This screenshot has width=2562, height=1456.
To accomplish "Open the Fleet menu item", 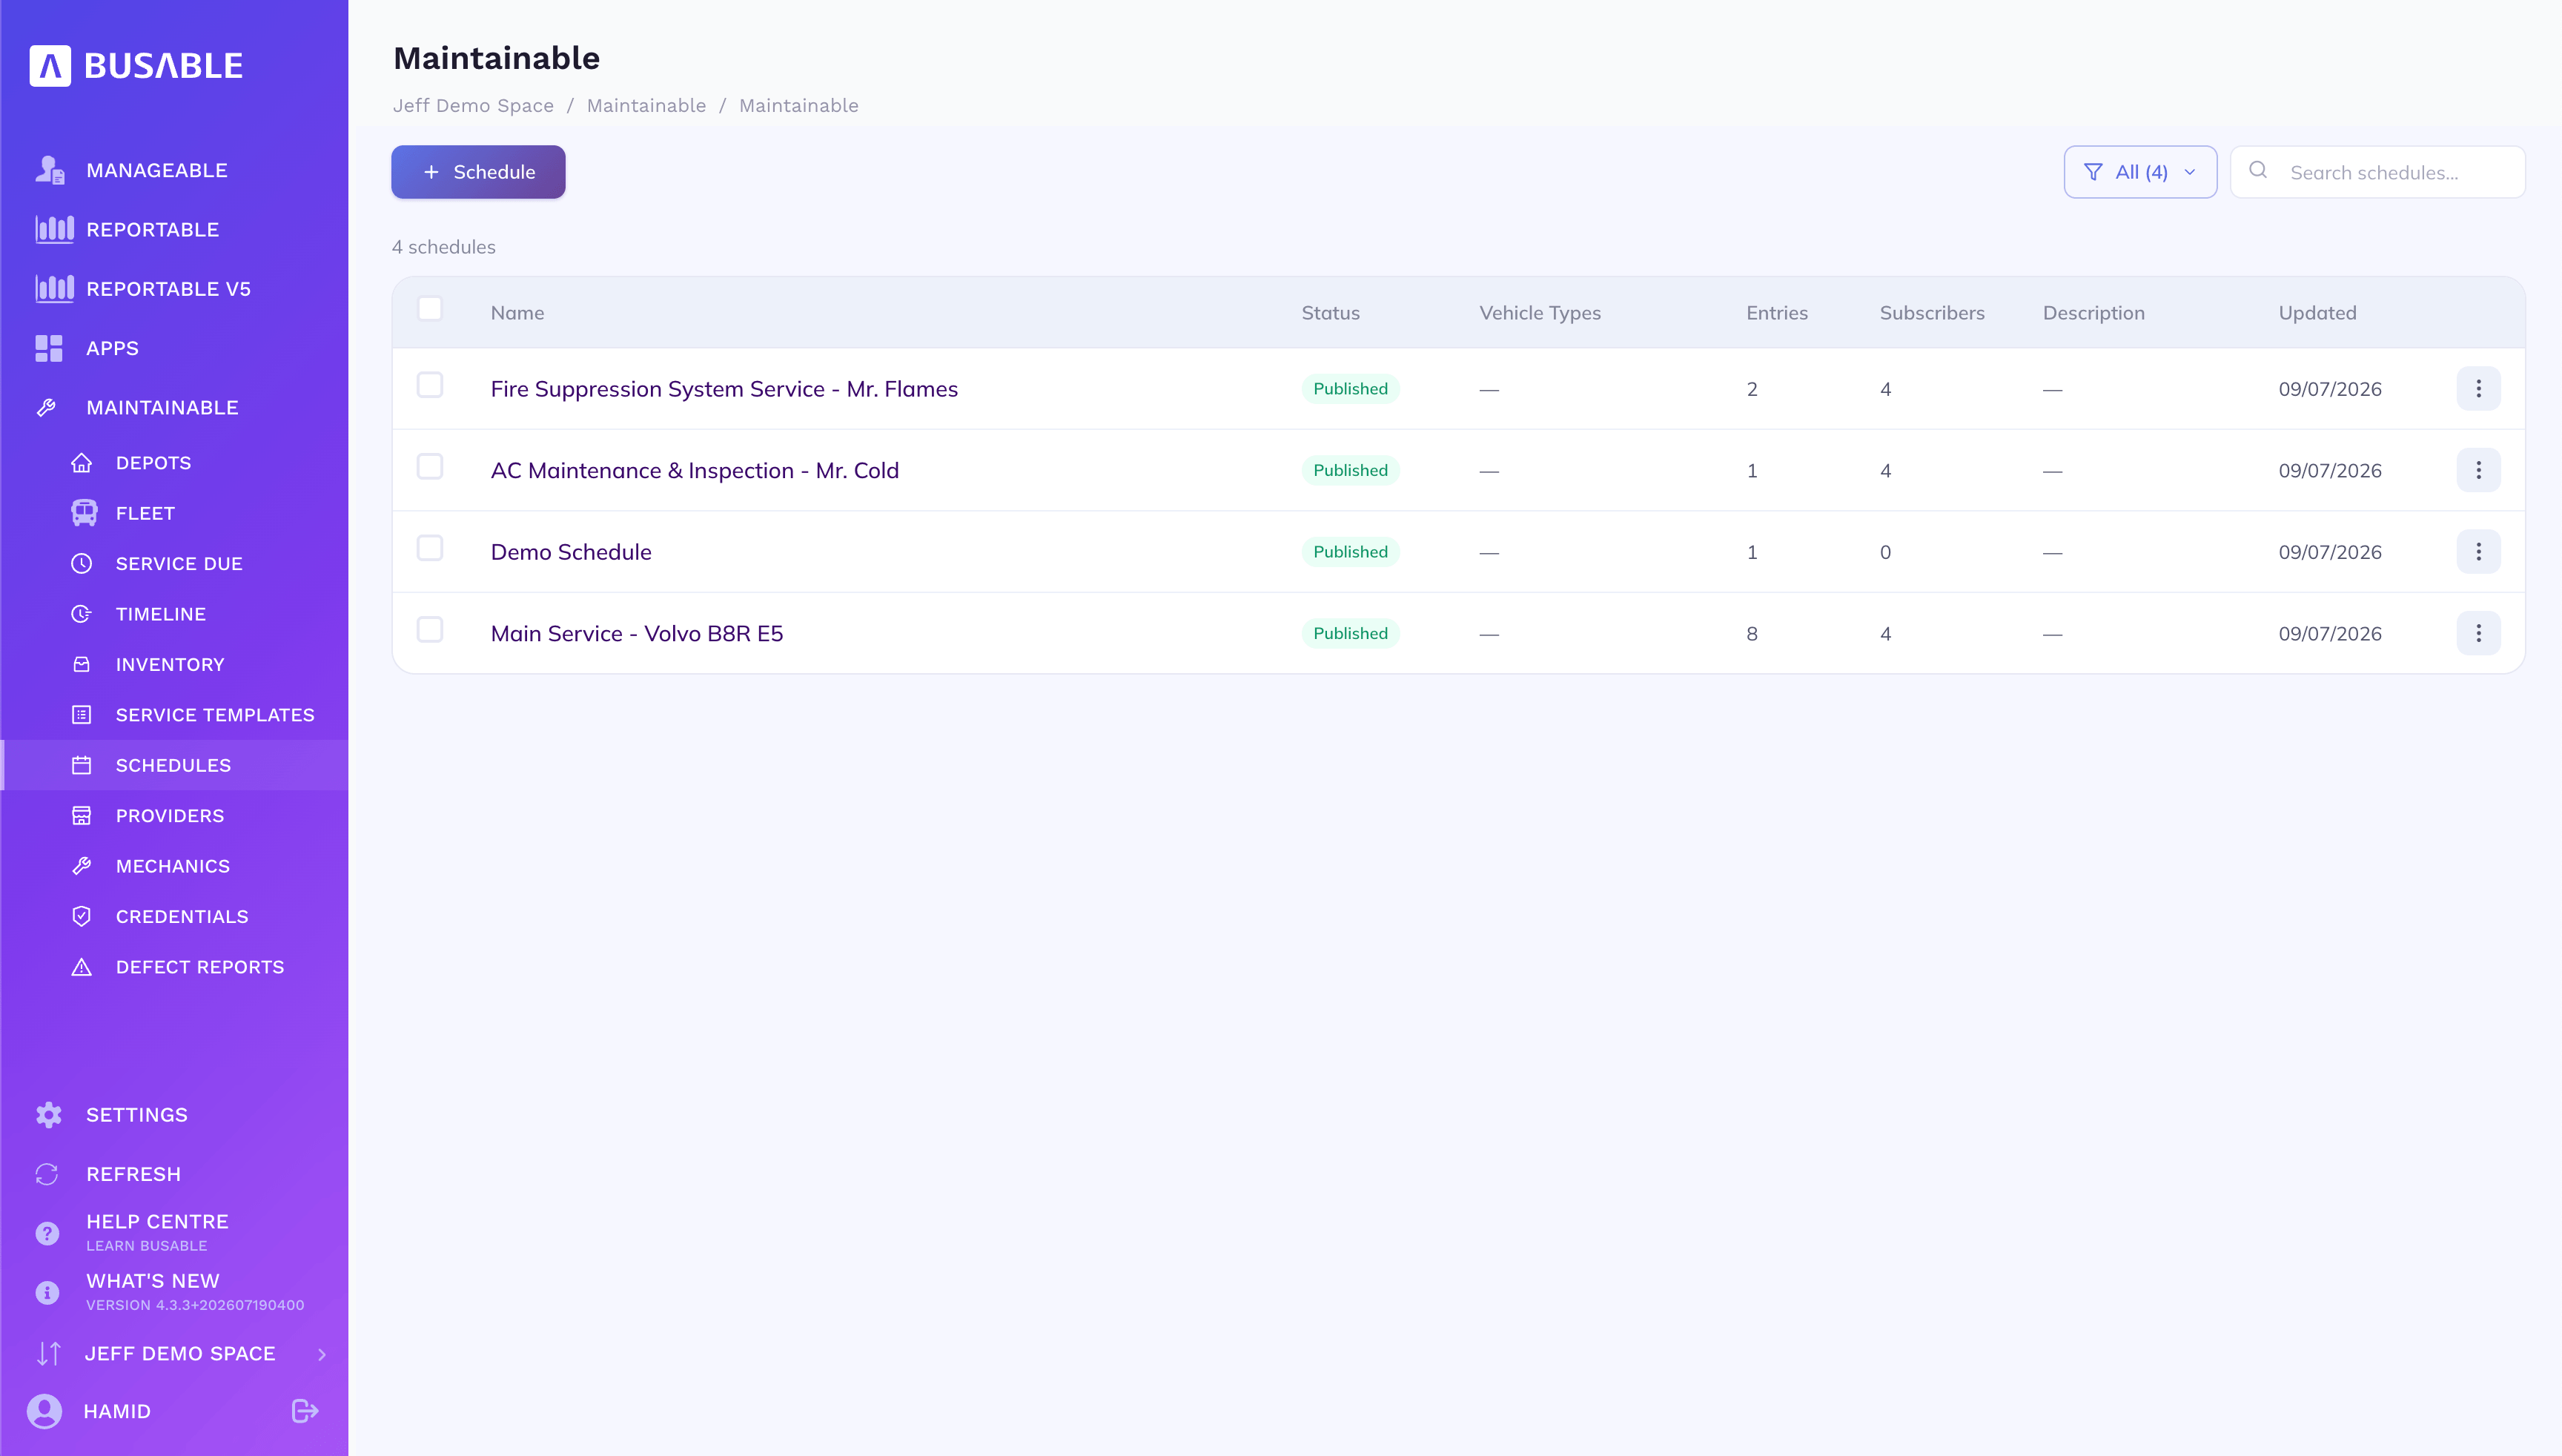I will pos(145,513).
